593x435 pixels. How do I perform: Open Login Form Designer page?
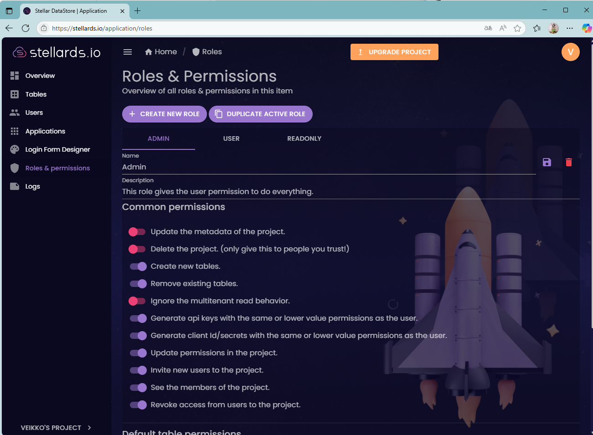[x=57, y=149]
